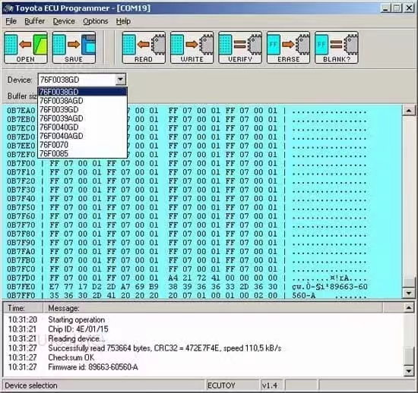Open the Options menu
Image resolution: width=418 pixels, height=393 pixels.
(x=96, y=21)
